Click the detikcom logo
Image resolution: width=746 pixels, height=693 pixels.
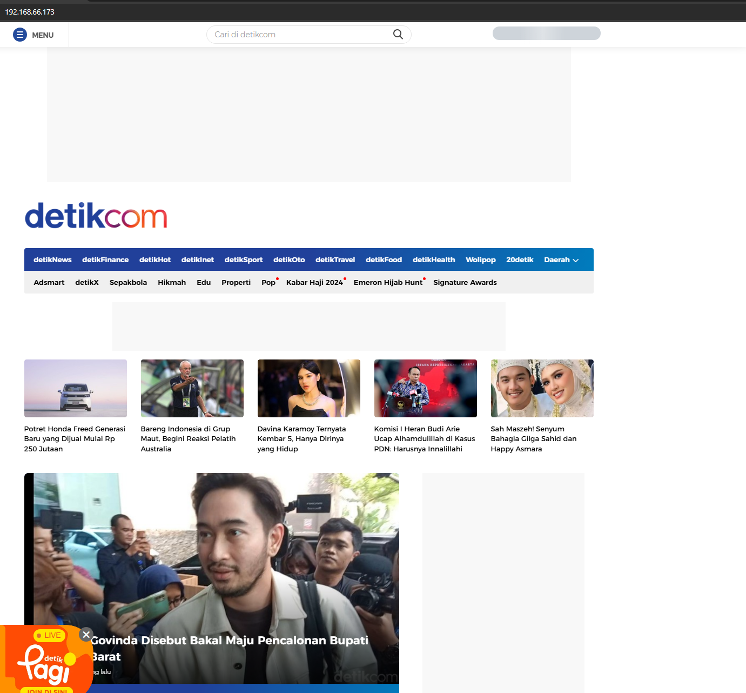96,216
